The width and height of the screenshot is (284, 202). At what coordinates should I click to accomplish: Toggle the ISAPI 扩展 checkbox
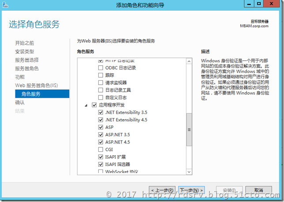101,157
